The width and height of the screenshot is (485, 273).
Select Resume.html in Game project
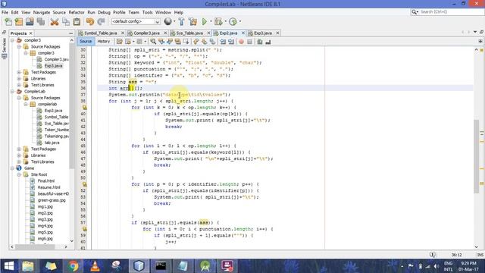[x=48, y=187]
